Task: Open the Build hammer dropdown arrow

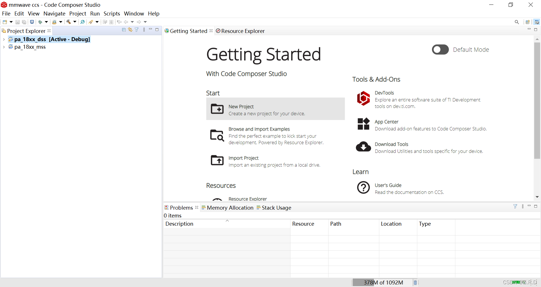Action: 75,22
